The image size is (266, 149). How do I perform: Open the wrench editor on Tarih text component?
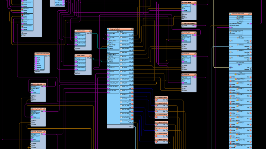[x=90, y=31]
